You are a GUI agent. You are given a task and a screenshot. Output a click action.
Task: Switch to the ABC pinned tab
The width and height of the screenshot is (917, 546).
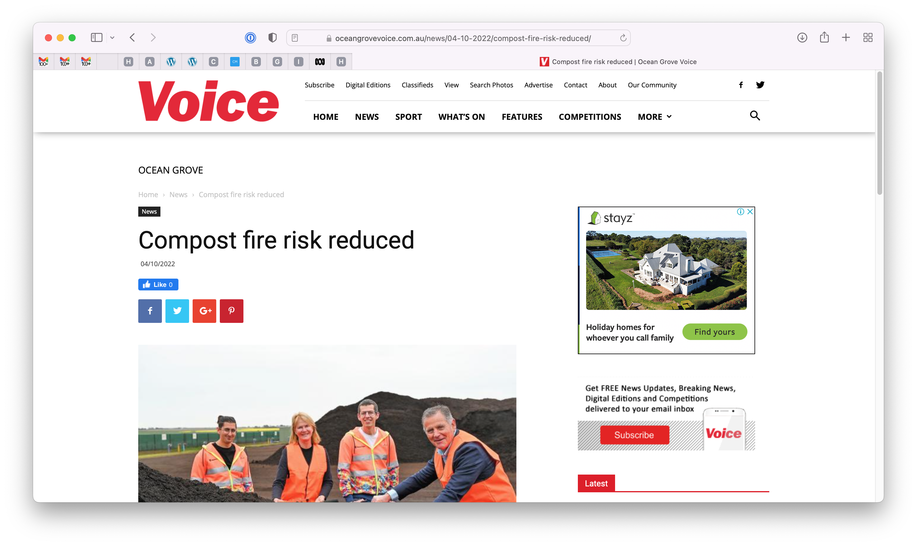pyautogui.click(x=320, y=62)
